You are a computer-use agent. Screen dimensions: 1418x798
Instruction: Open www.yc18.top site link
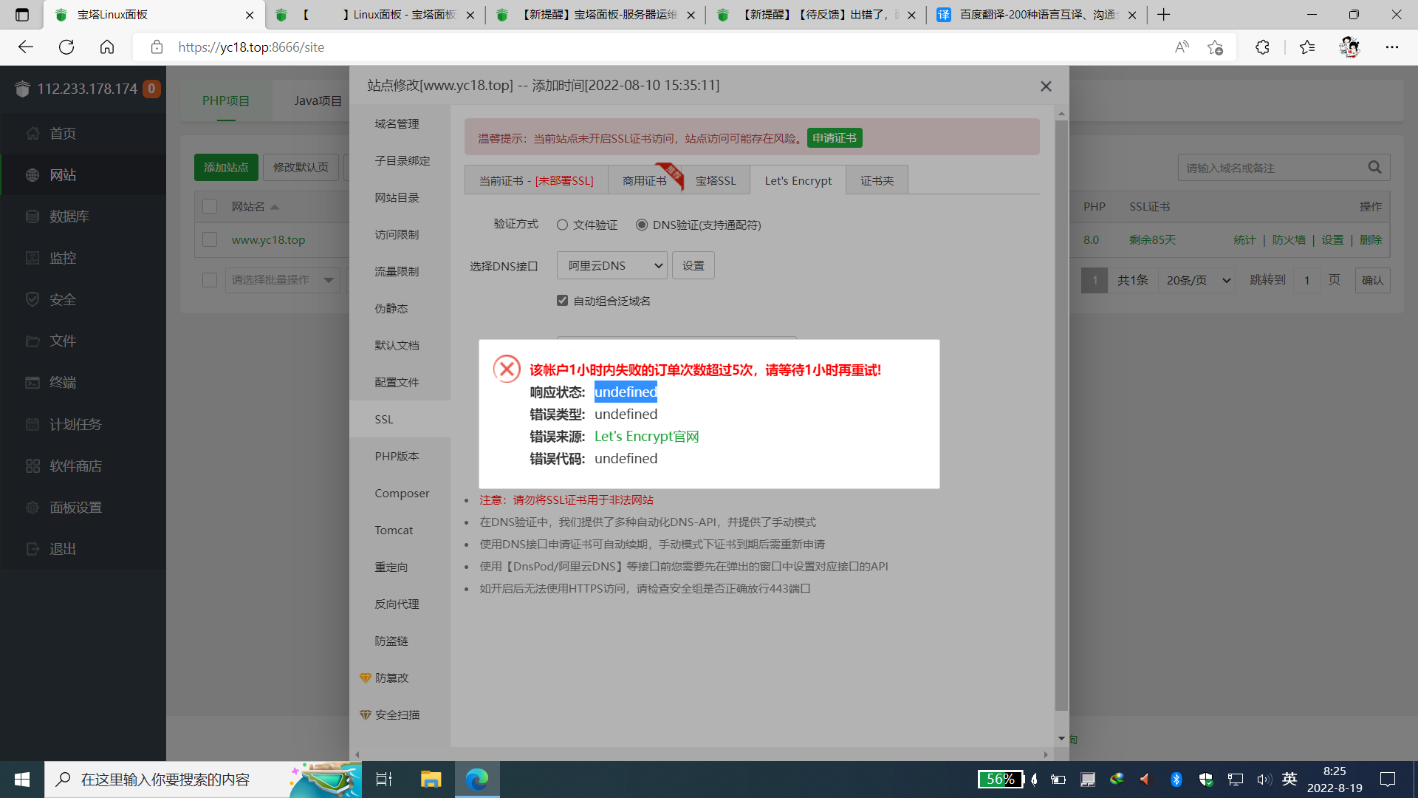pos(268,239)
